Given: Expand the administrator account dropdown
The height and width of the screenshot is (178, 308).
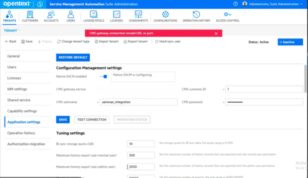Looking at the screenshot, I should pyautogui.click(x=301, y=4).
